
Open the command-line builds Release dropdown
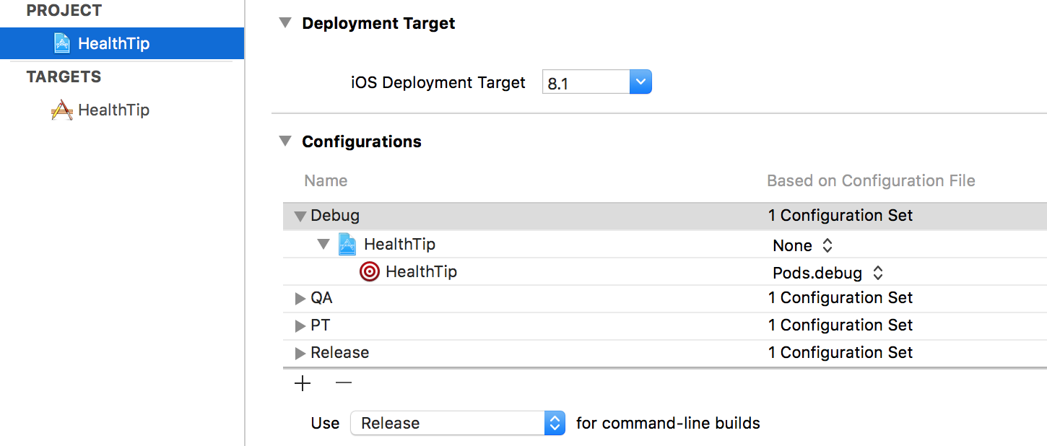(x=458, y=423)
